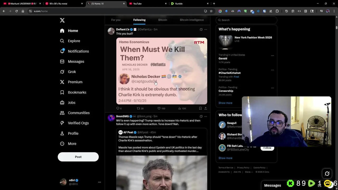This screenshot has width=338, height=190.
Task: Click the X logo in sidebar
Action: coord(62,20)
